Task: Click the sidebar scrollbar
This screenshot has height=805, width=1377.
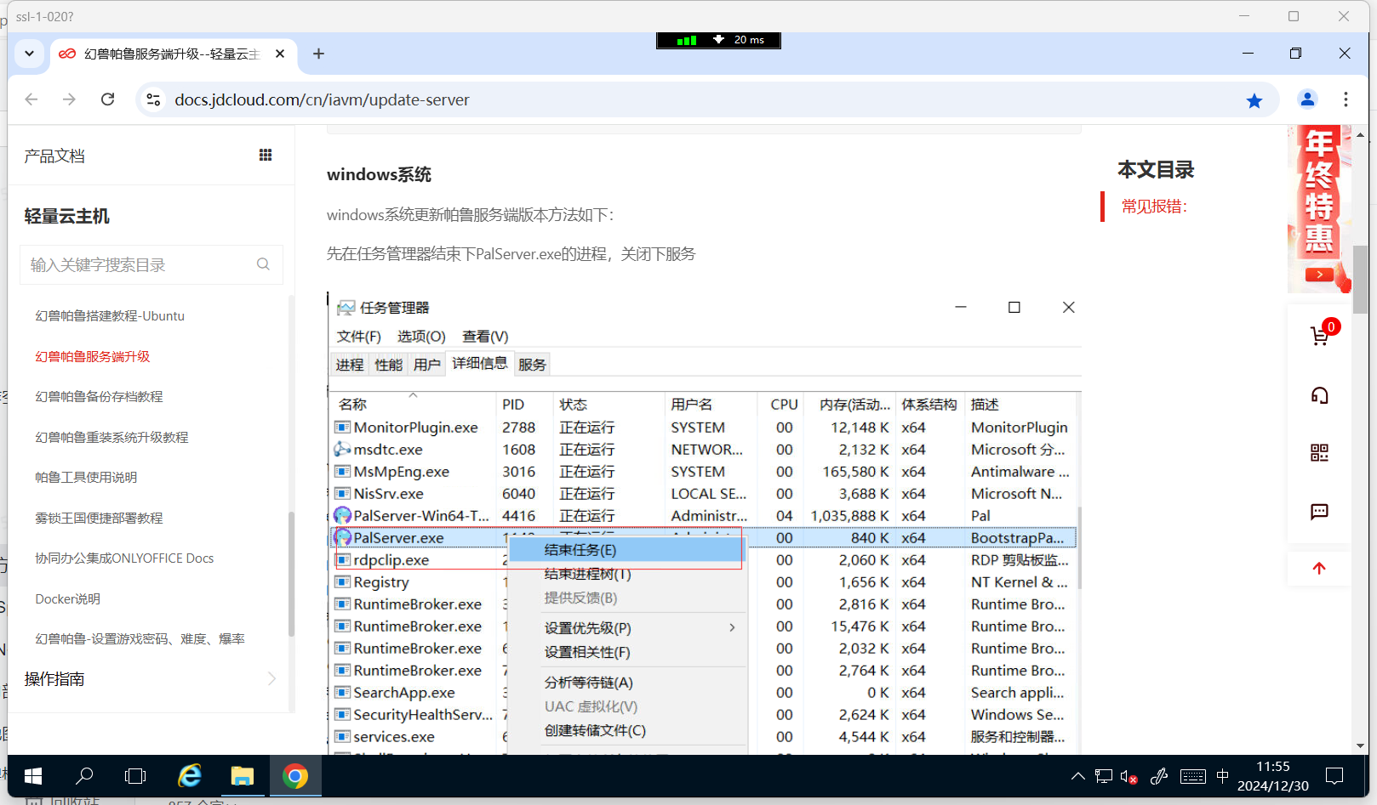Action: [x=291, y=574]
